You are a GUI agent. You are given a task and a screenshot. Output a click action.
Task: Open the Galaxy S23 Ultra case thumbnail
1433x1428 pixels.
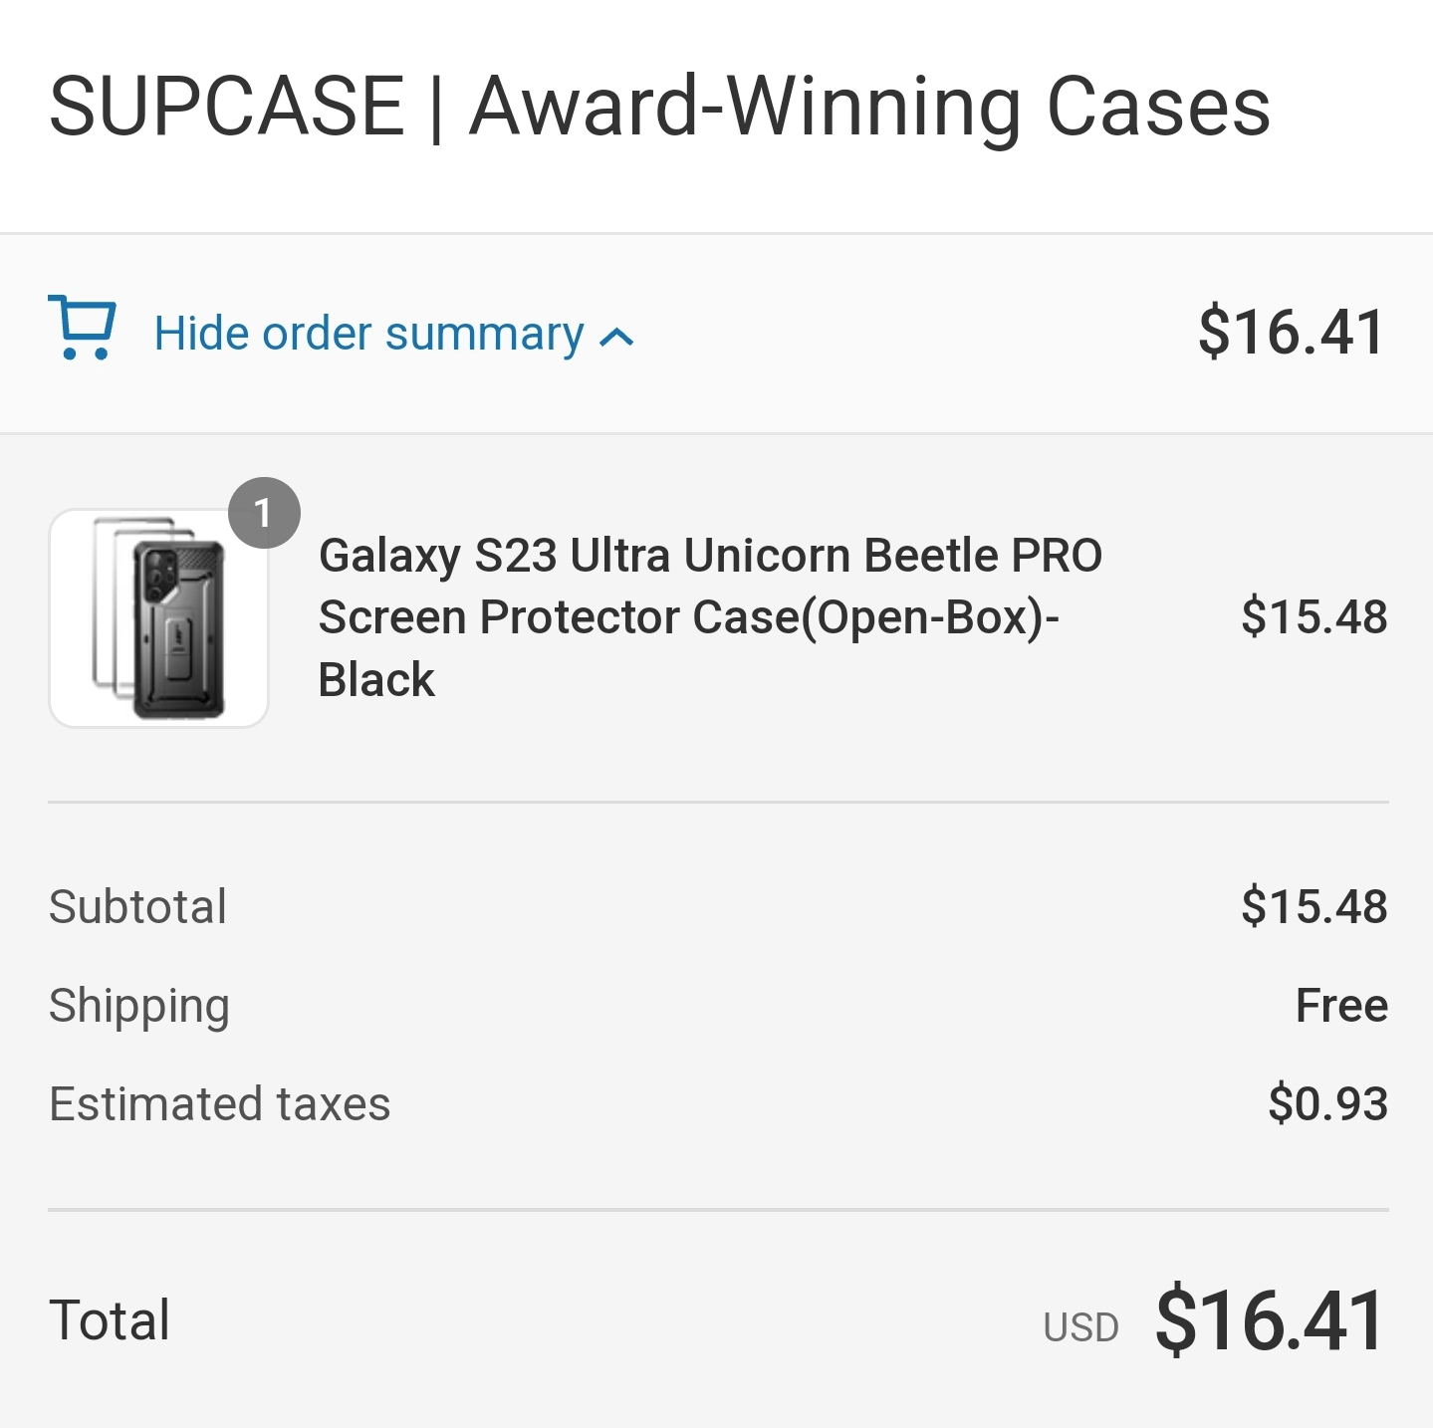(159, 618)
